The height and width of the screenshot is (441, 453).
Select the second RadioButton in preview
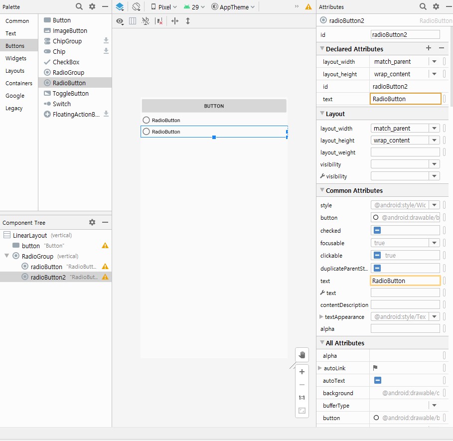[x=214, y=132]
